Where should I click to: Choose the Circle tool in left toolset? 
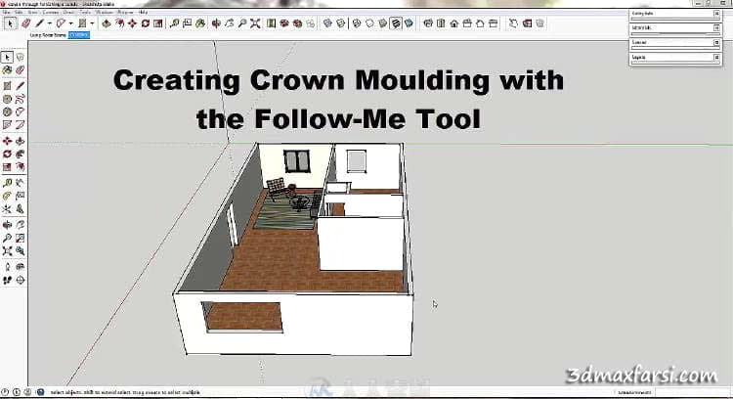coord(7,99)
